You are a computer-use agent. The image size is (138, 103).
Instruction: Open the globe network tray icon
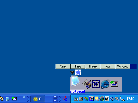(x=102, y=99)
